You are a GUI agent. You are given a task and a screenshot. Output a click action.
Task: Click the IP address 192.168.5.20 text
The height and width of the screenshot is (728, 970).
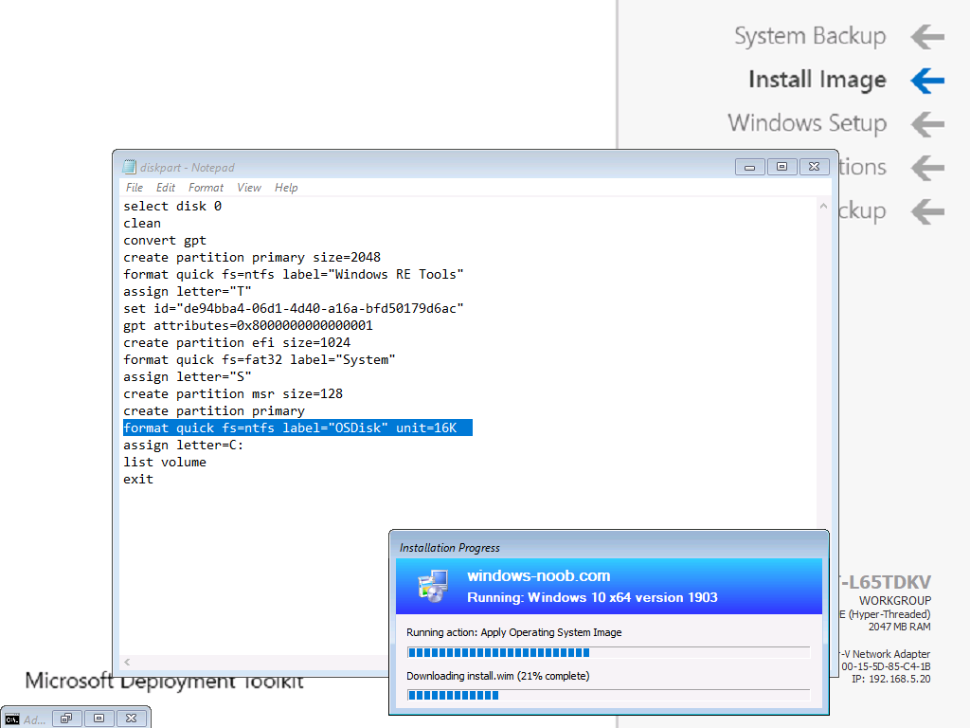coord(890,679)
